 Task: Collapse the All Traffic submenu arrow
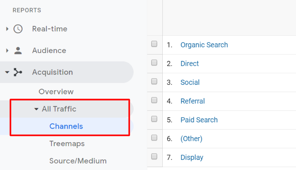click(36, 109)
